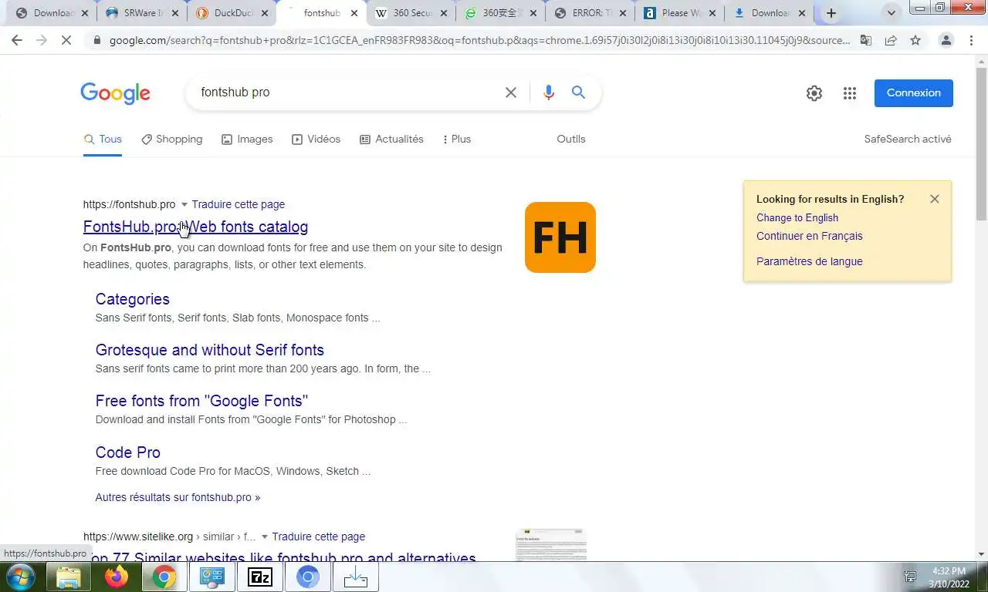The width and height of the screenshot is (988, 592).
Task: Choose Continuer en Français
Action: click(x=810, y=236)
